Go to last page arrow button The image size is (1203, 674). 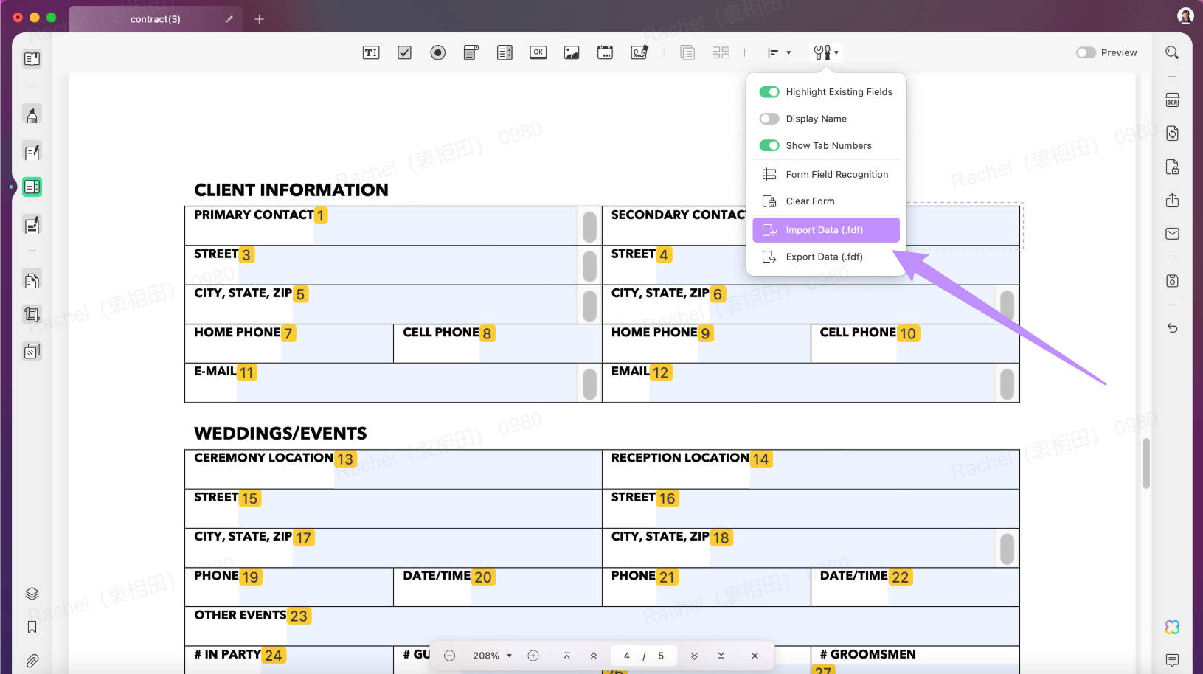(x=721, y=656)
